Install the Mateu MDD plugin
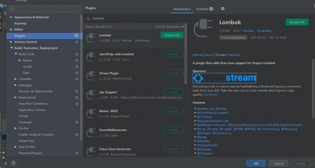 point(173,111)
